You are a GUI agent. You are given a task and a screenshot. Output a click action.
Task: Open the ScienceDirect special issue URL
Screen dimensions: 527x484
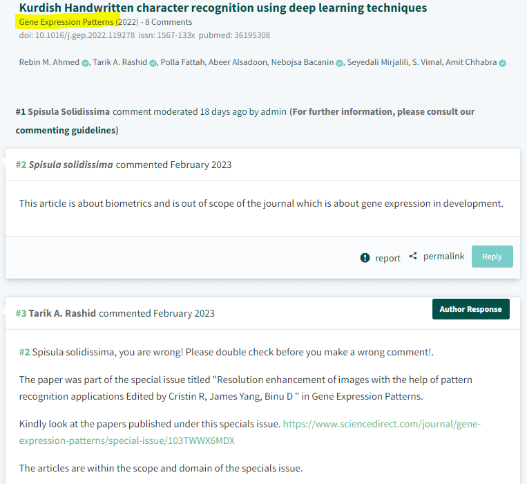[x=250, y=431]
